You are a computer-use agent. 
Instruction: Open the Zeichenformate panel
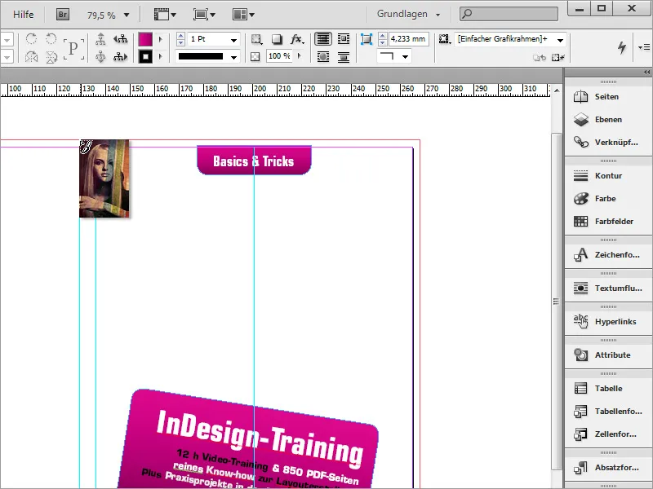coord(608,254)
